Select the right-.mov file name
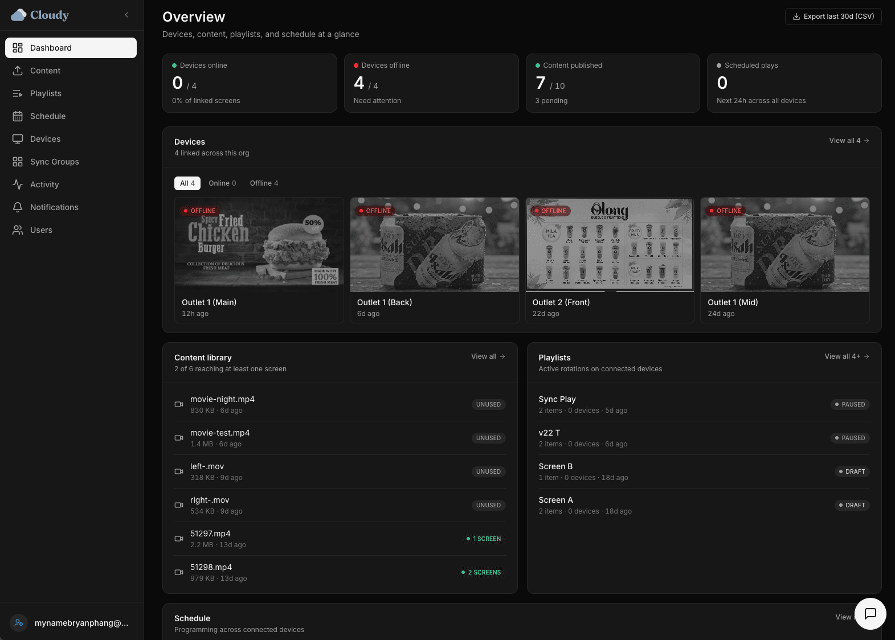Image resolution: width=895 pixels, height=640 pixels. click(210, 500)
